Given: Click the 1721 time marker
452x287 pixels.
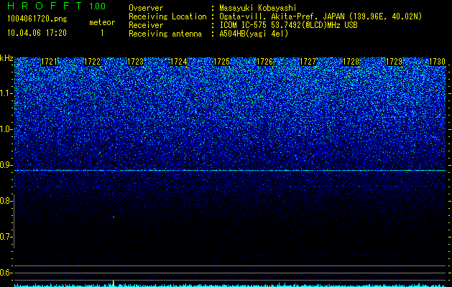Looking at the screenshot, I should (50, 62).
